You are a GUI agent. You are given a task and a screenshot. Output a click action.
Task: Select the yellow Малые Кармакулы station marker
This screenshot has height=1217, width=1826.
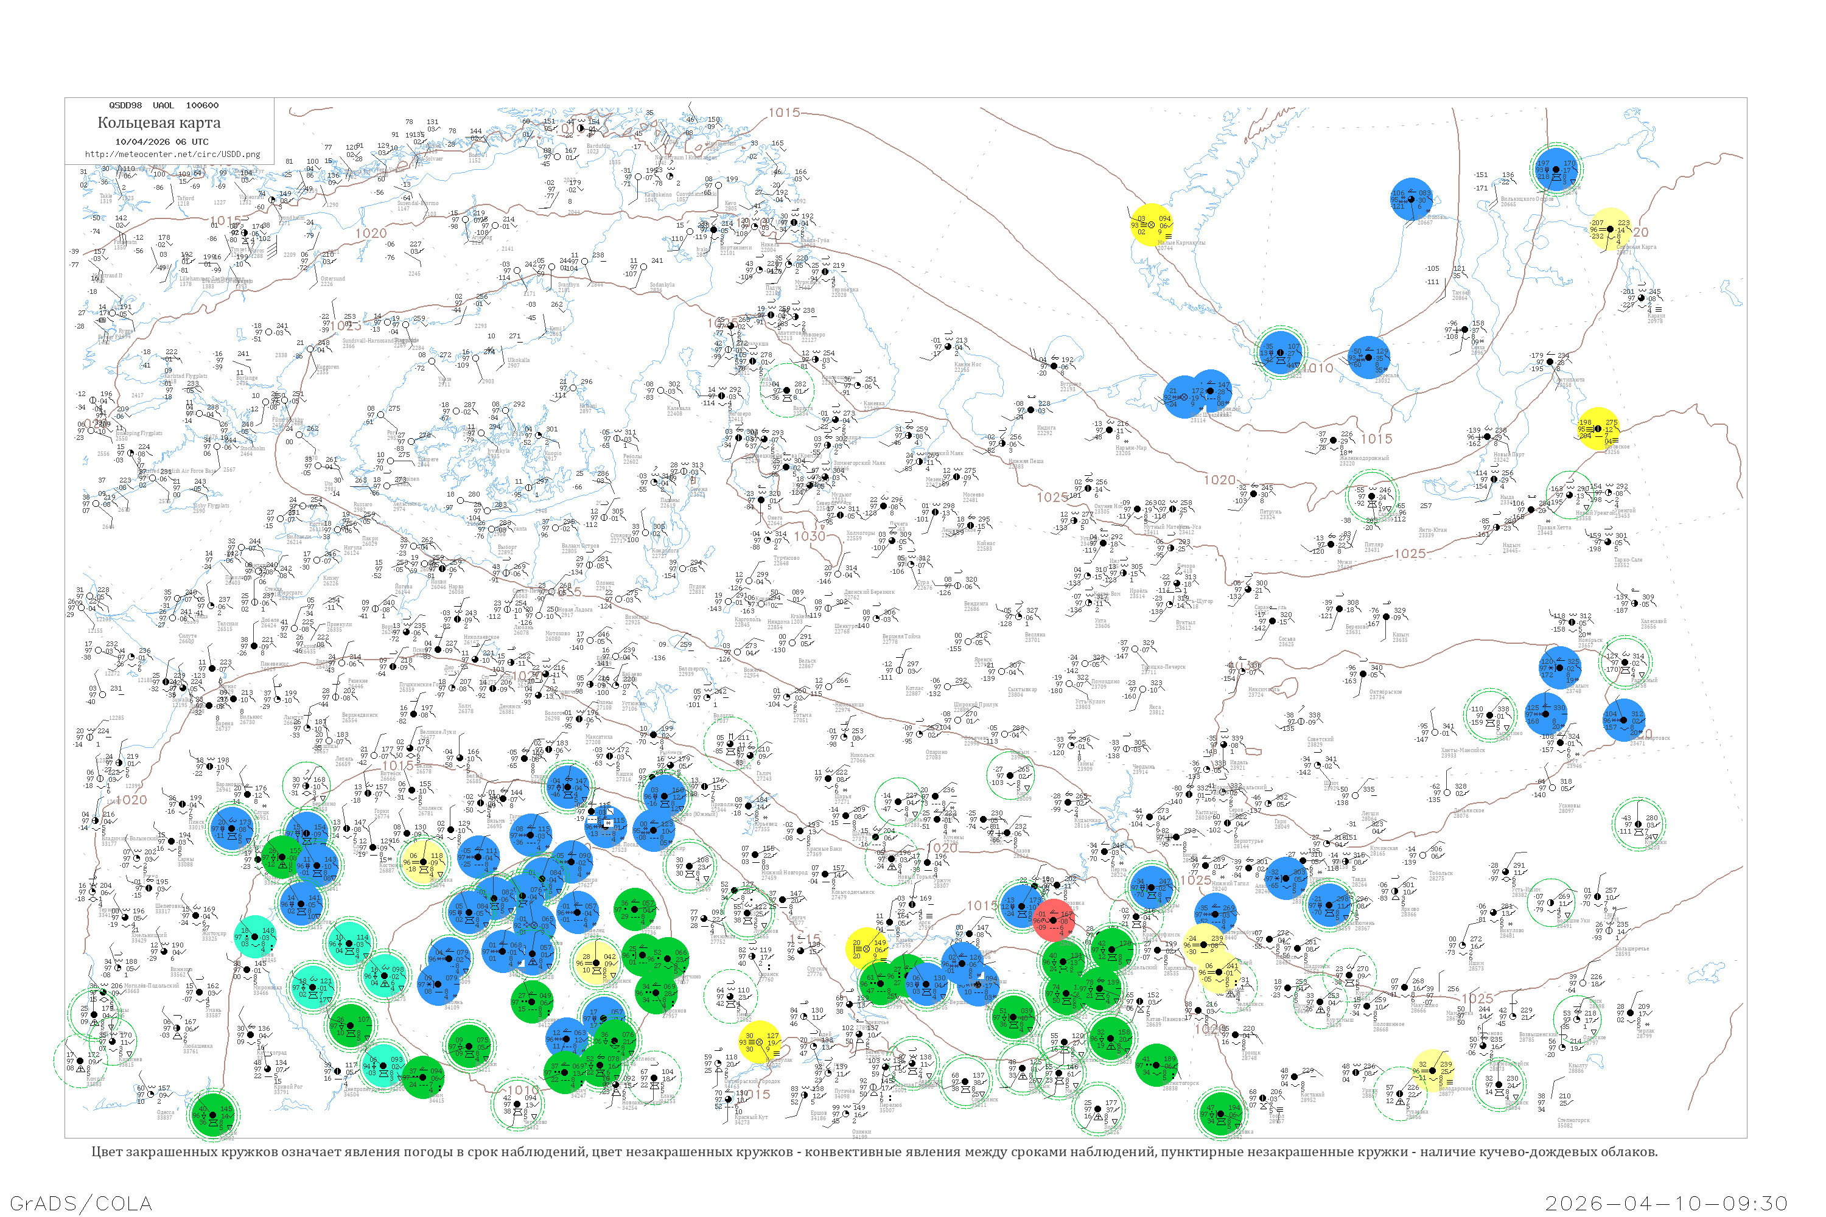[x=1152, y=225]
